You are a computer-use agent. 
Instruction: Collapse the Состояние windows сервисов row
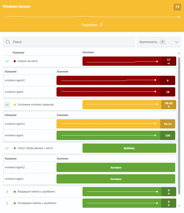coord(7,105)
